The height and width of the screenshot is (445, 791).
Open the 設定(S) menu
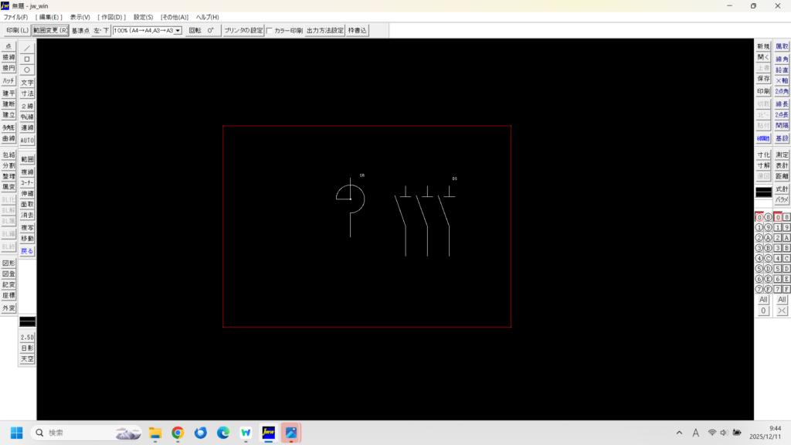click(143, 17)
